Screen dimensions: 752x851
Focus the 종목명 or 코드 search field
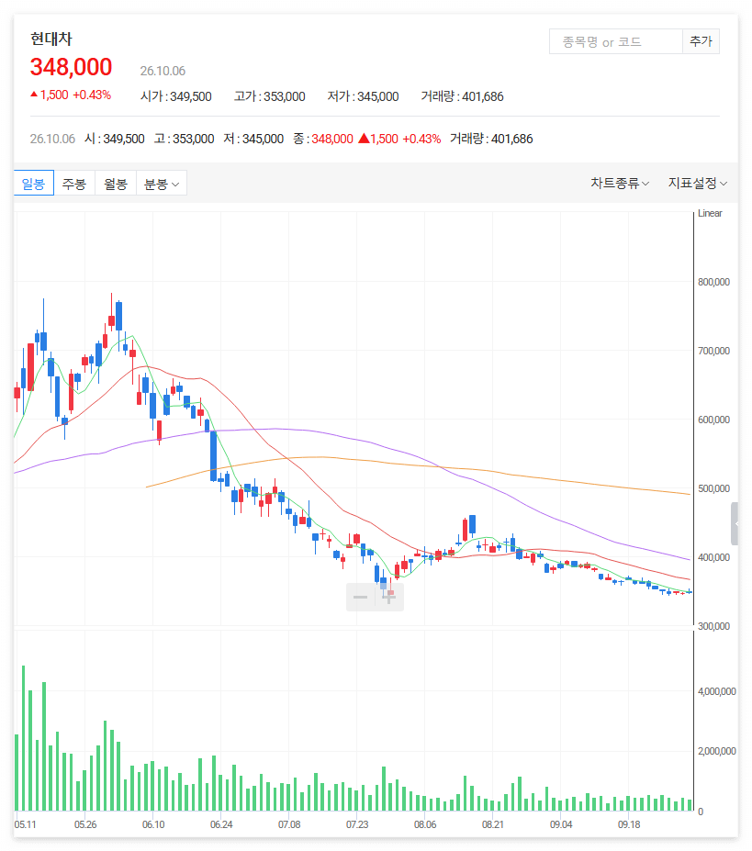pos(616,41)
